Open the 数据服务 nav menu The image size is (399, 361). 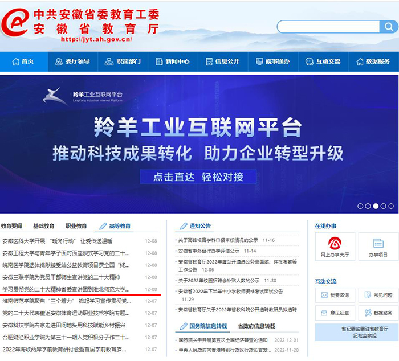pos(373,61)
